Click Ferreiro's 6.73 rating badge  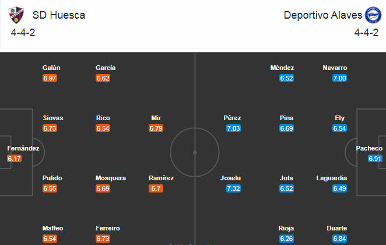(103, 239)
